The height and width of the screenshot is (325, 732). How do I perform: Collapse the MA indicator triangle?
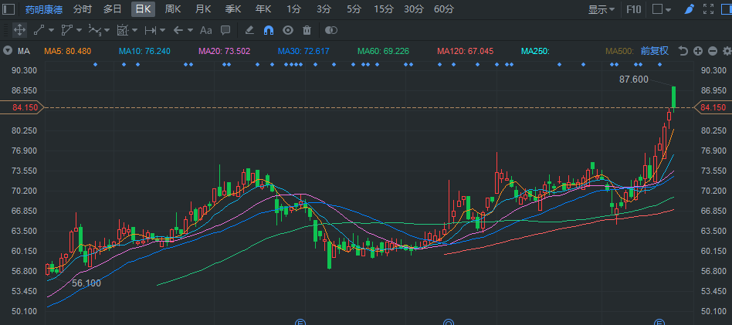[8, 51]
